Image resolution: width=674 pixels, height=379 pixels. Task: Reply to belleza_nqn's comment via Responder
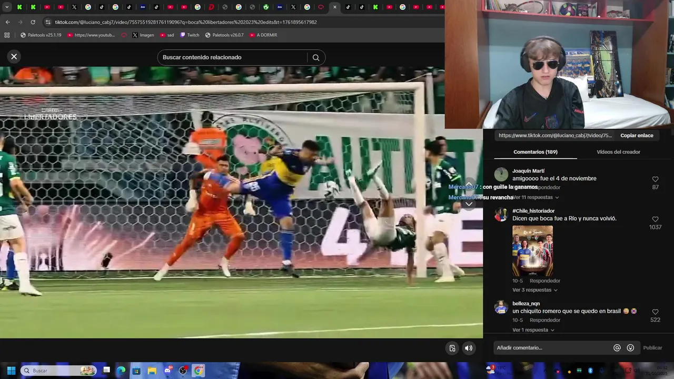(x=545, y=320)
